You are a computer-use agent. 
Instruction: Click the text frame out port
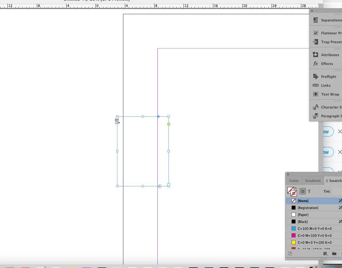(168, 185)
